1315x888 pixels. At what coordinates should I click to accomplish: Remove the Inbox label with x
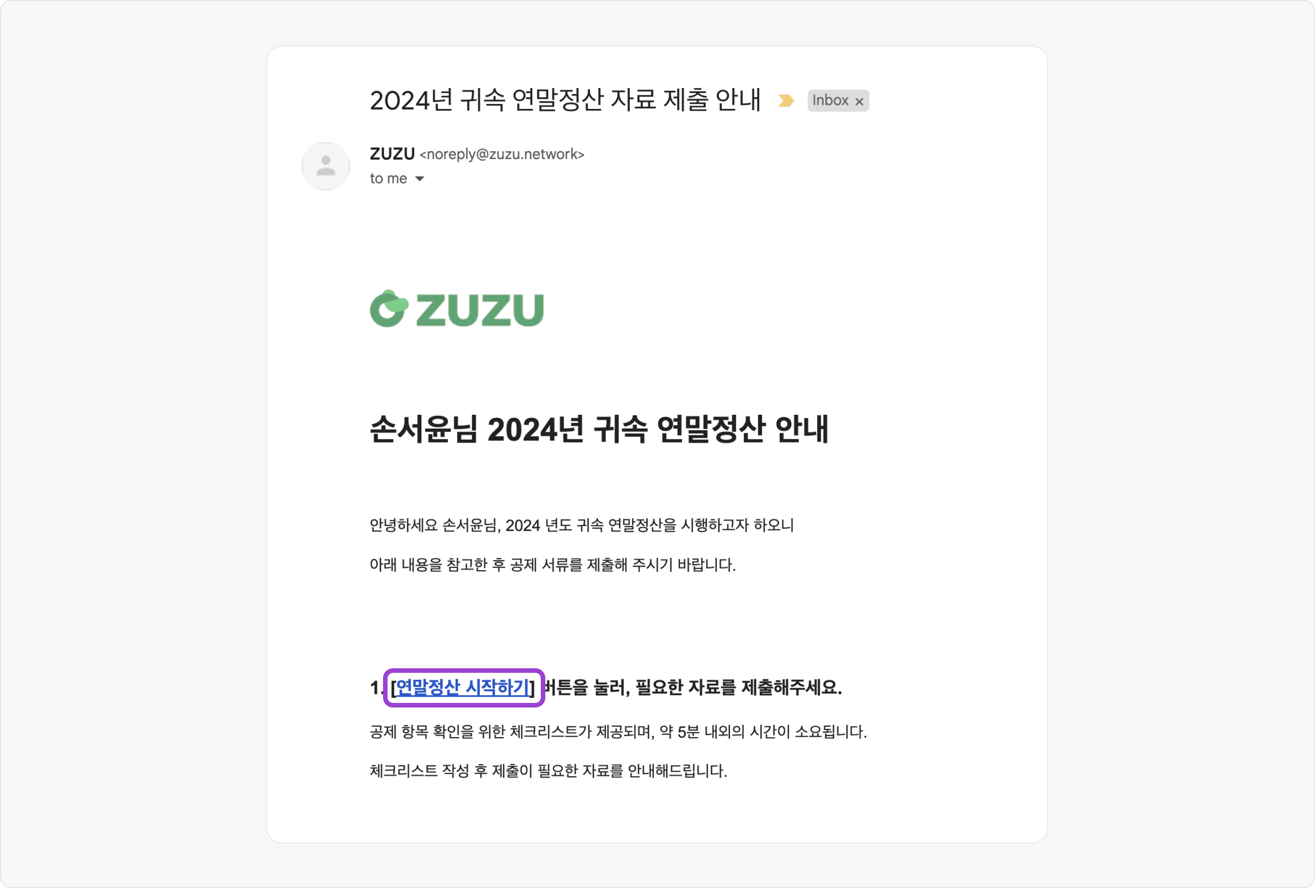859,101
